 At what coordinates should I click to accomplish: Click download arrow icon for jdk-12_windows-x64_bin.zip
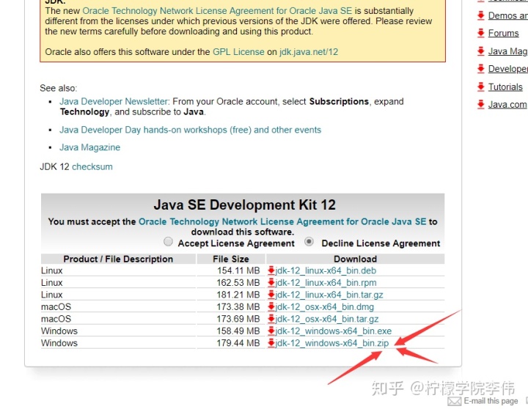click(271, 343)
